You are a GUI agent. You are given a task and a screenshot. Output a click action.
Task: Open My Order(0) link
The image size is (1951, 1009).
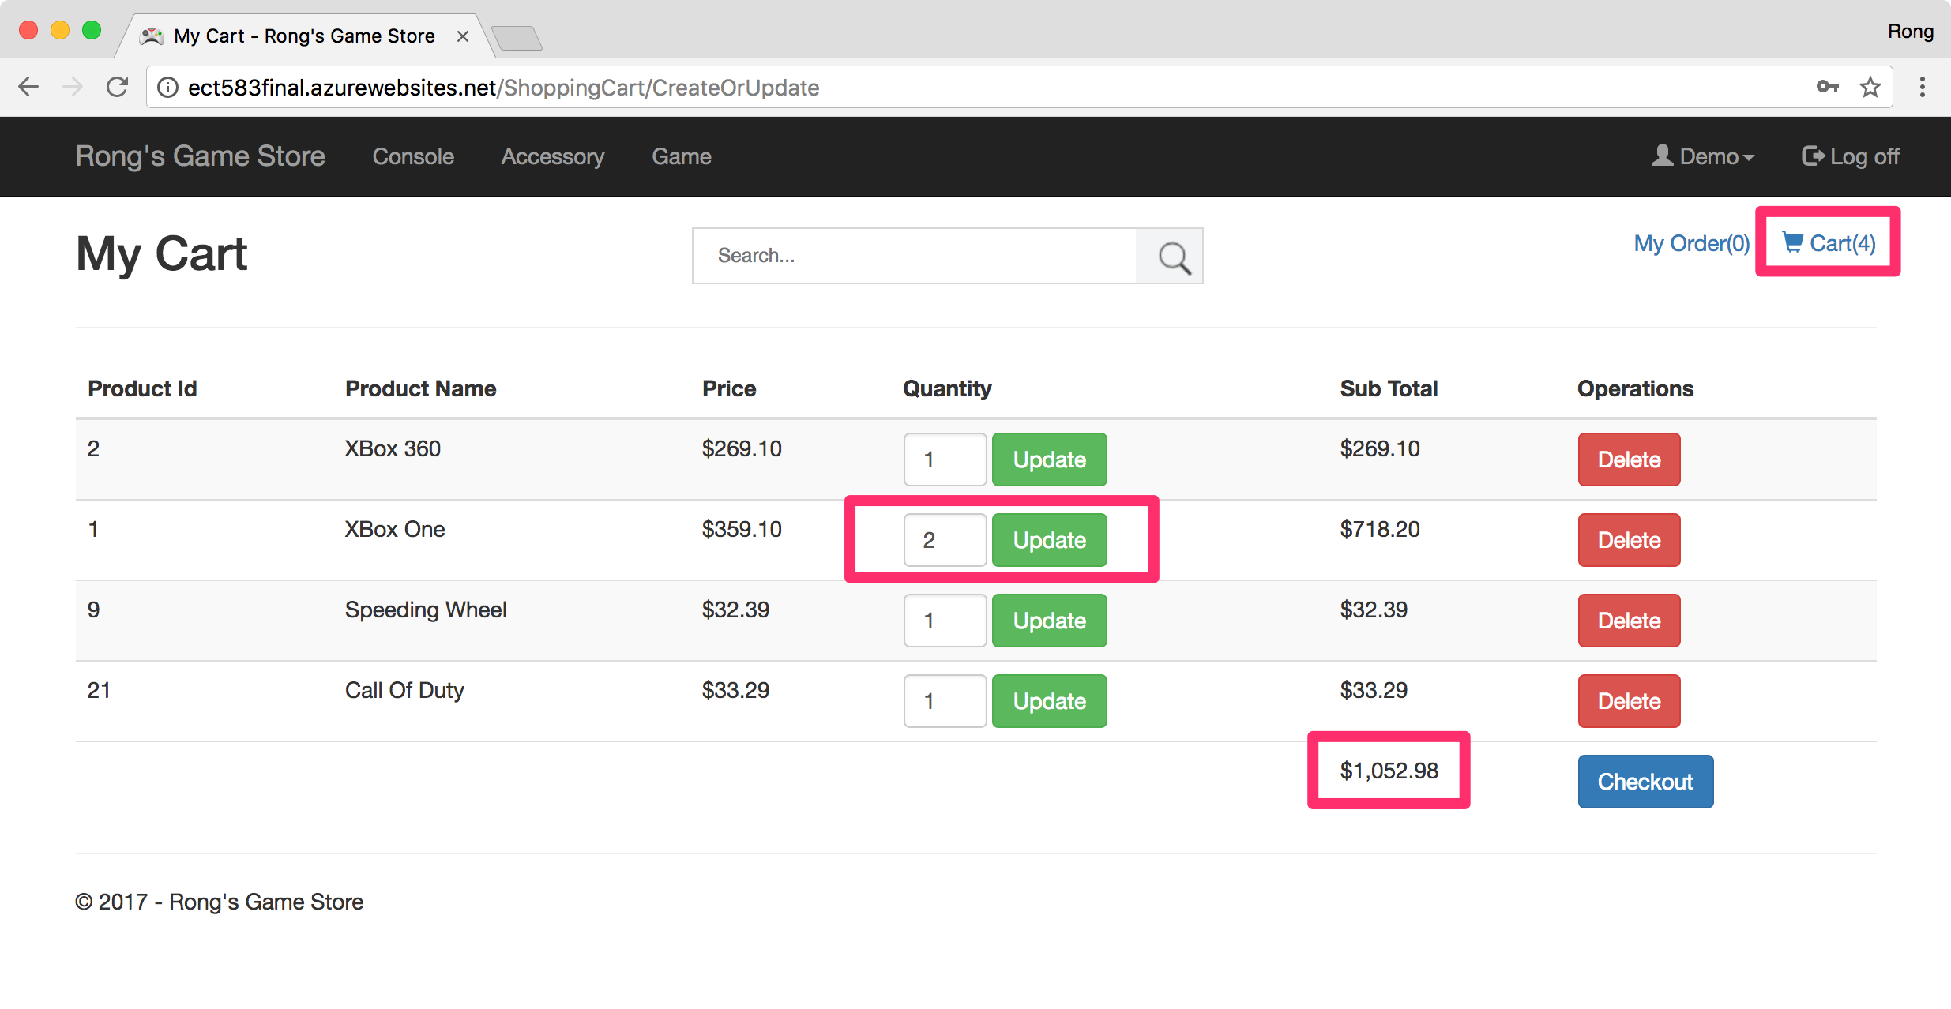coord(1691,243)
